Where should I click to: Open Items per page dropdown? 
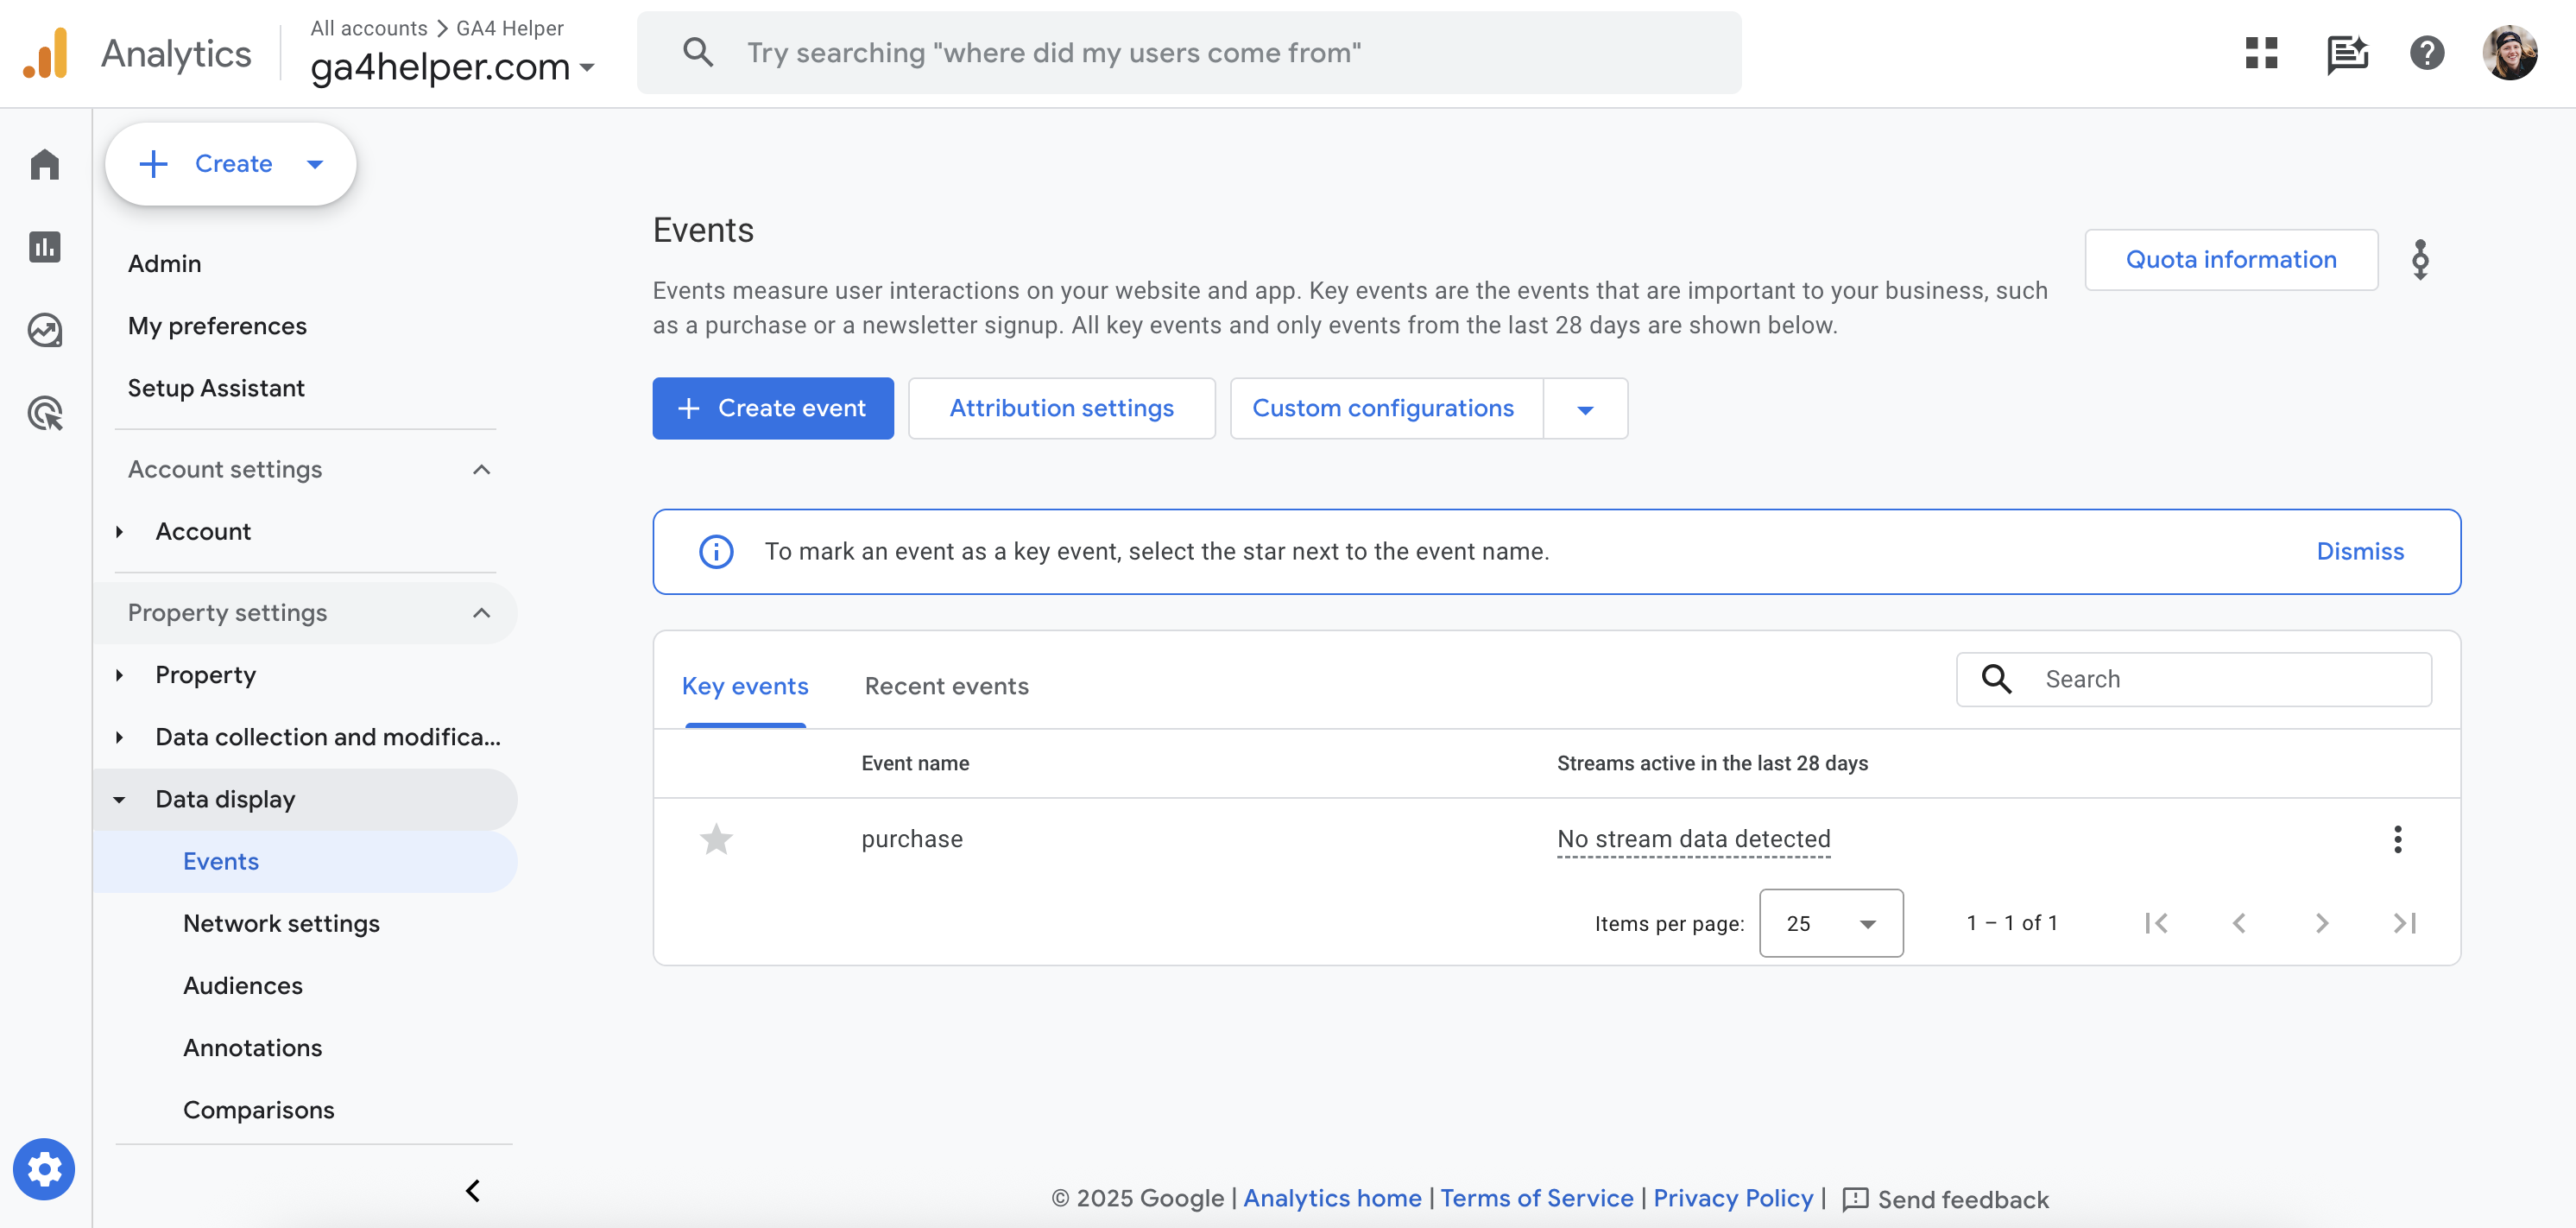[x=1830, y=923]
